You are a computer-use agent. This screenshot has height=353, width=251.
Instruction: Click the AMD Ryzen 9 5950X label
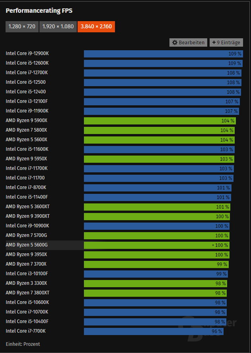26,159
